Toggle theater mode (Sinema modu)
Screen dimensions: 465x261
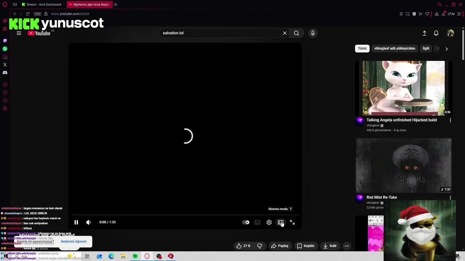pos(280,222)
